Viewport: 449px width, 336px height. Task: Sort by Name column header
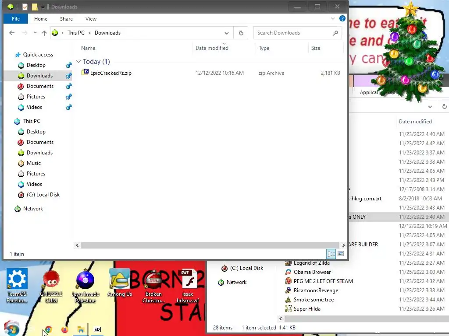[x=88, y=48]
